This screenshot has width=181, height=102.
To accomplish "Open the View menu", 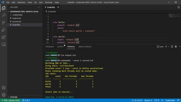I will tap(30, 2).
